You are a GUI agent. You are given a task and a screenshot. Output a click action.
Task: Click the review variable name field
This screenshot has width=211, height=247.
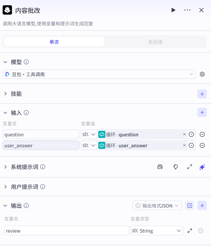point(67,231)
